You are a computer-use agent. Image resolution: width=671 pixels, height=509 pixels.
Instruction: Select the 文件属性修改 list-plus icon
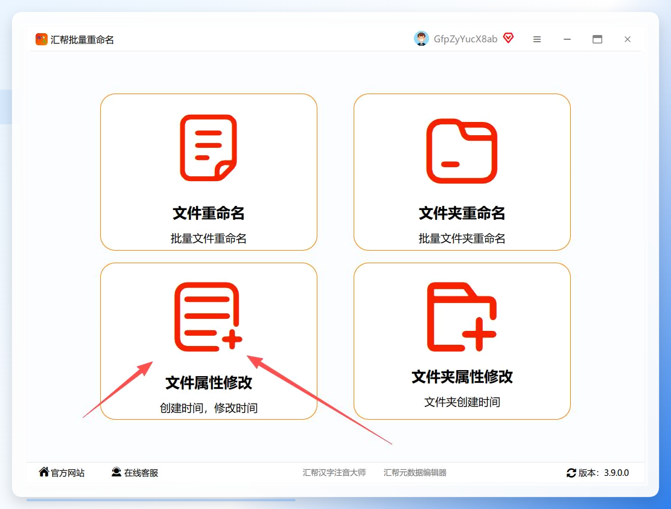click(x=208, y=317)
